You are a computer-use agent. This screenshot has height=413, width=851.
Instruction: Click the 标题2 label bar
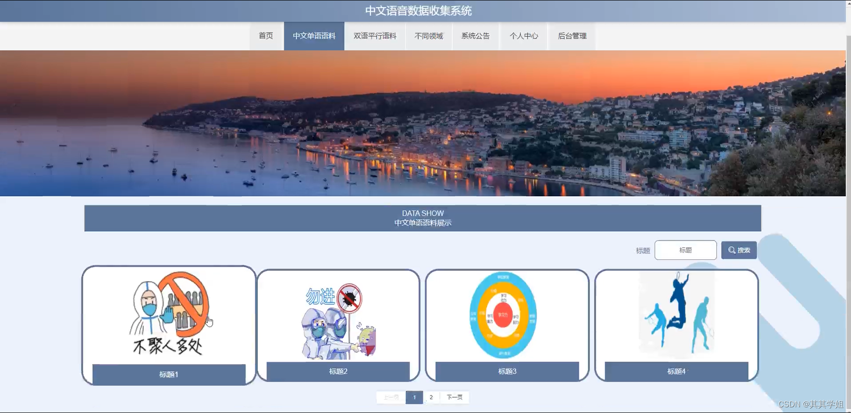338,371
